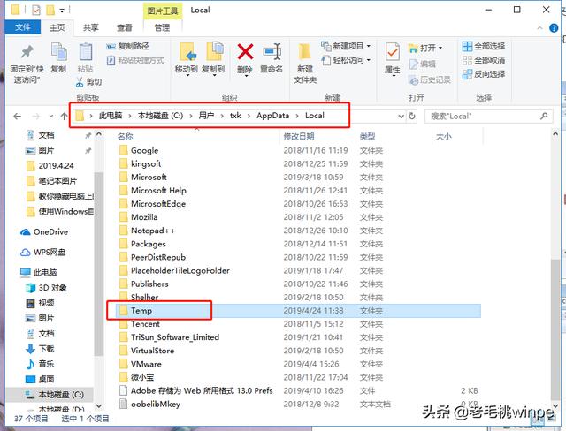Open the Copy to (复制到) menu
566x431 pixels.
point(213,59)
